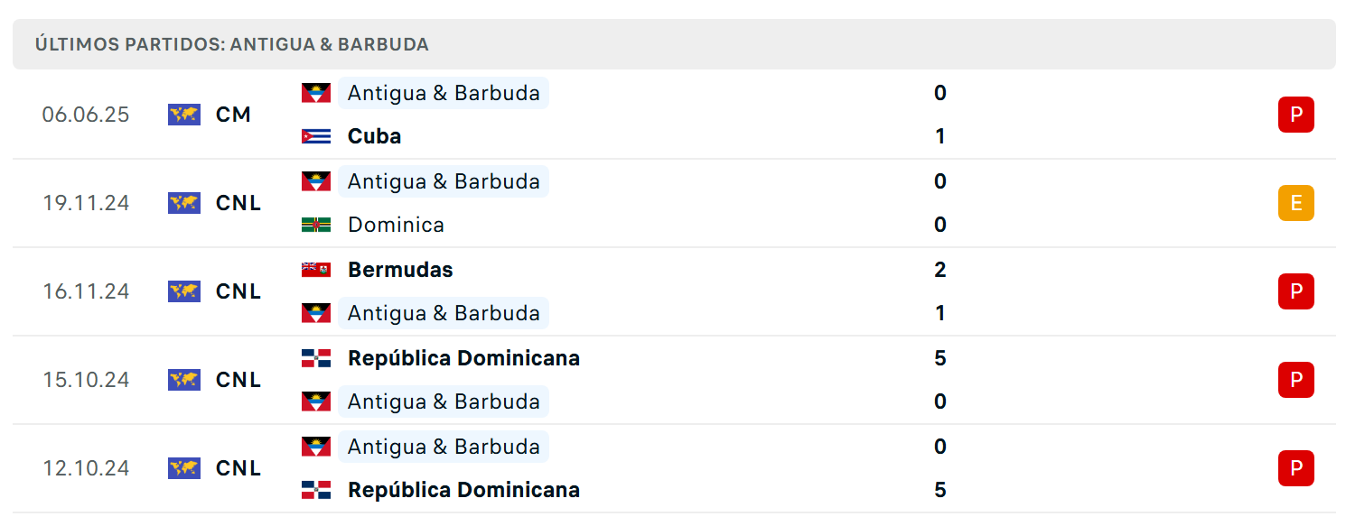Click the orange E result badge
Screen dimensions: 1346x526
(x=1296, y=203)
